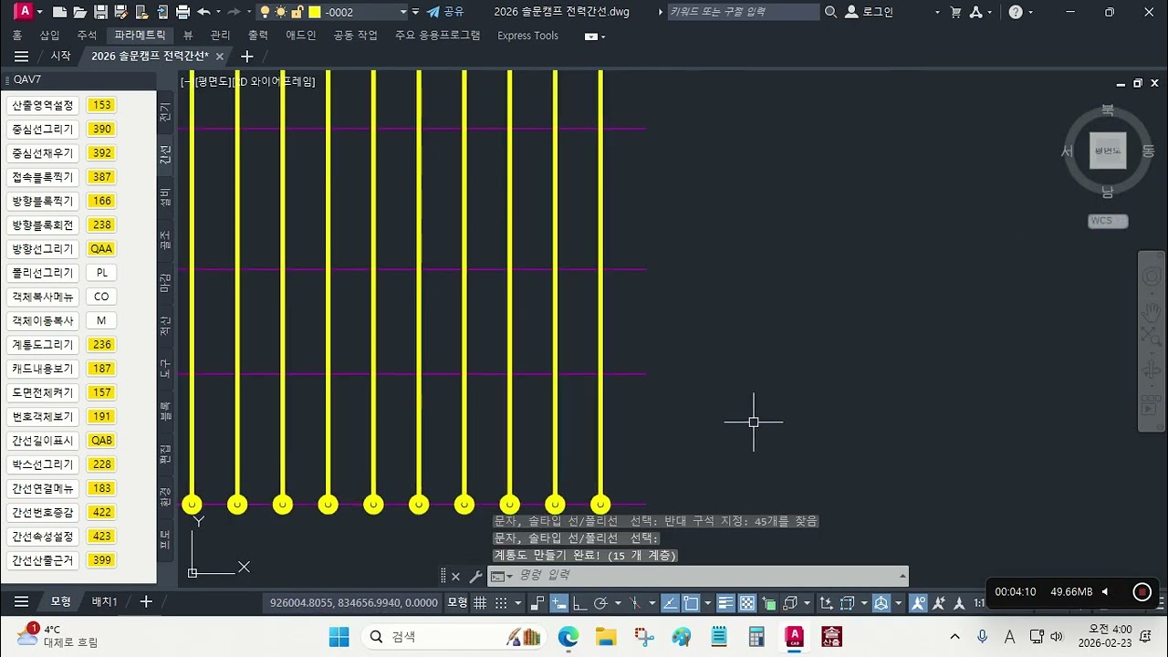Click the yellow layer color swatch

click(x=315, y=12)
